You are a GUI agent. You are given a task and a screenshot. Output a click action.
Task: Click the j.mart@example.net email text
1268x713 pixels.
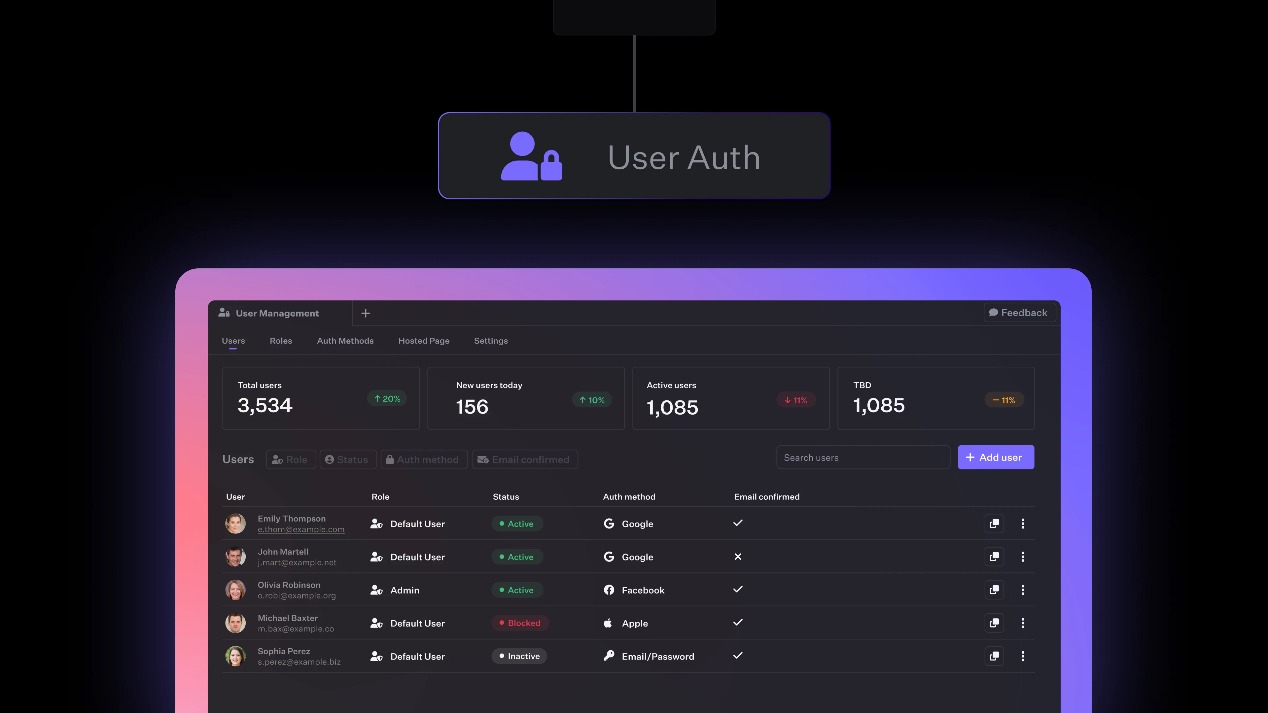click(x=297, y=562)
